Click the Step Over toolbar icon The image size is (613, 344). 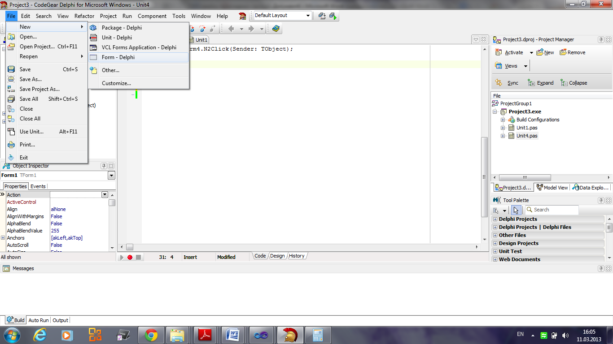tap(202, 29)
